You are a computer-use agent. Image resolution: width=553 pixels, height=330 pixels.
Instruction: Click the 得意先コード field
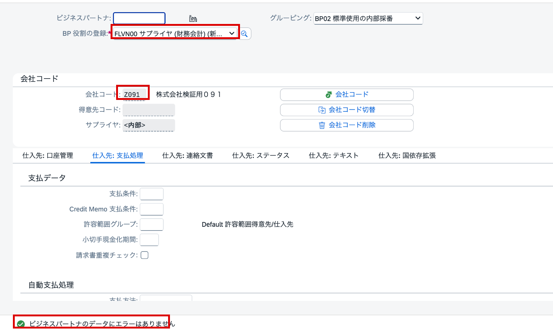pos(149,110)
